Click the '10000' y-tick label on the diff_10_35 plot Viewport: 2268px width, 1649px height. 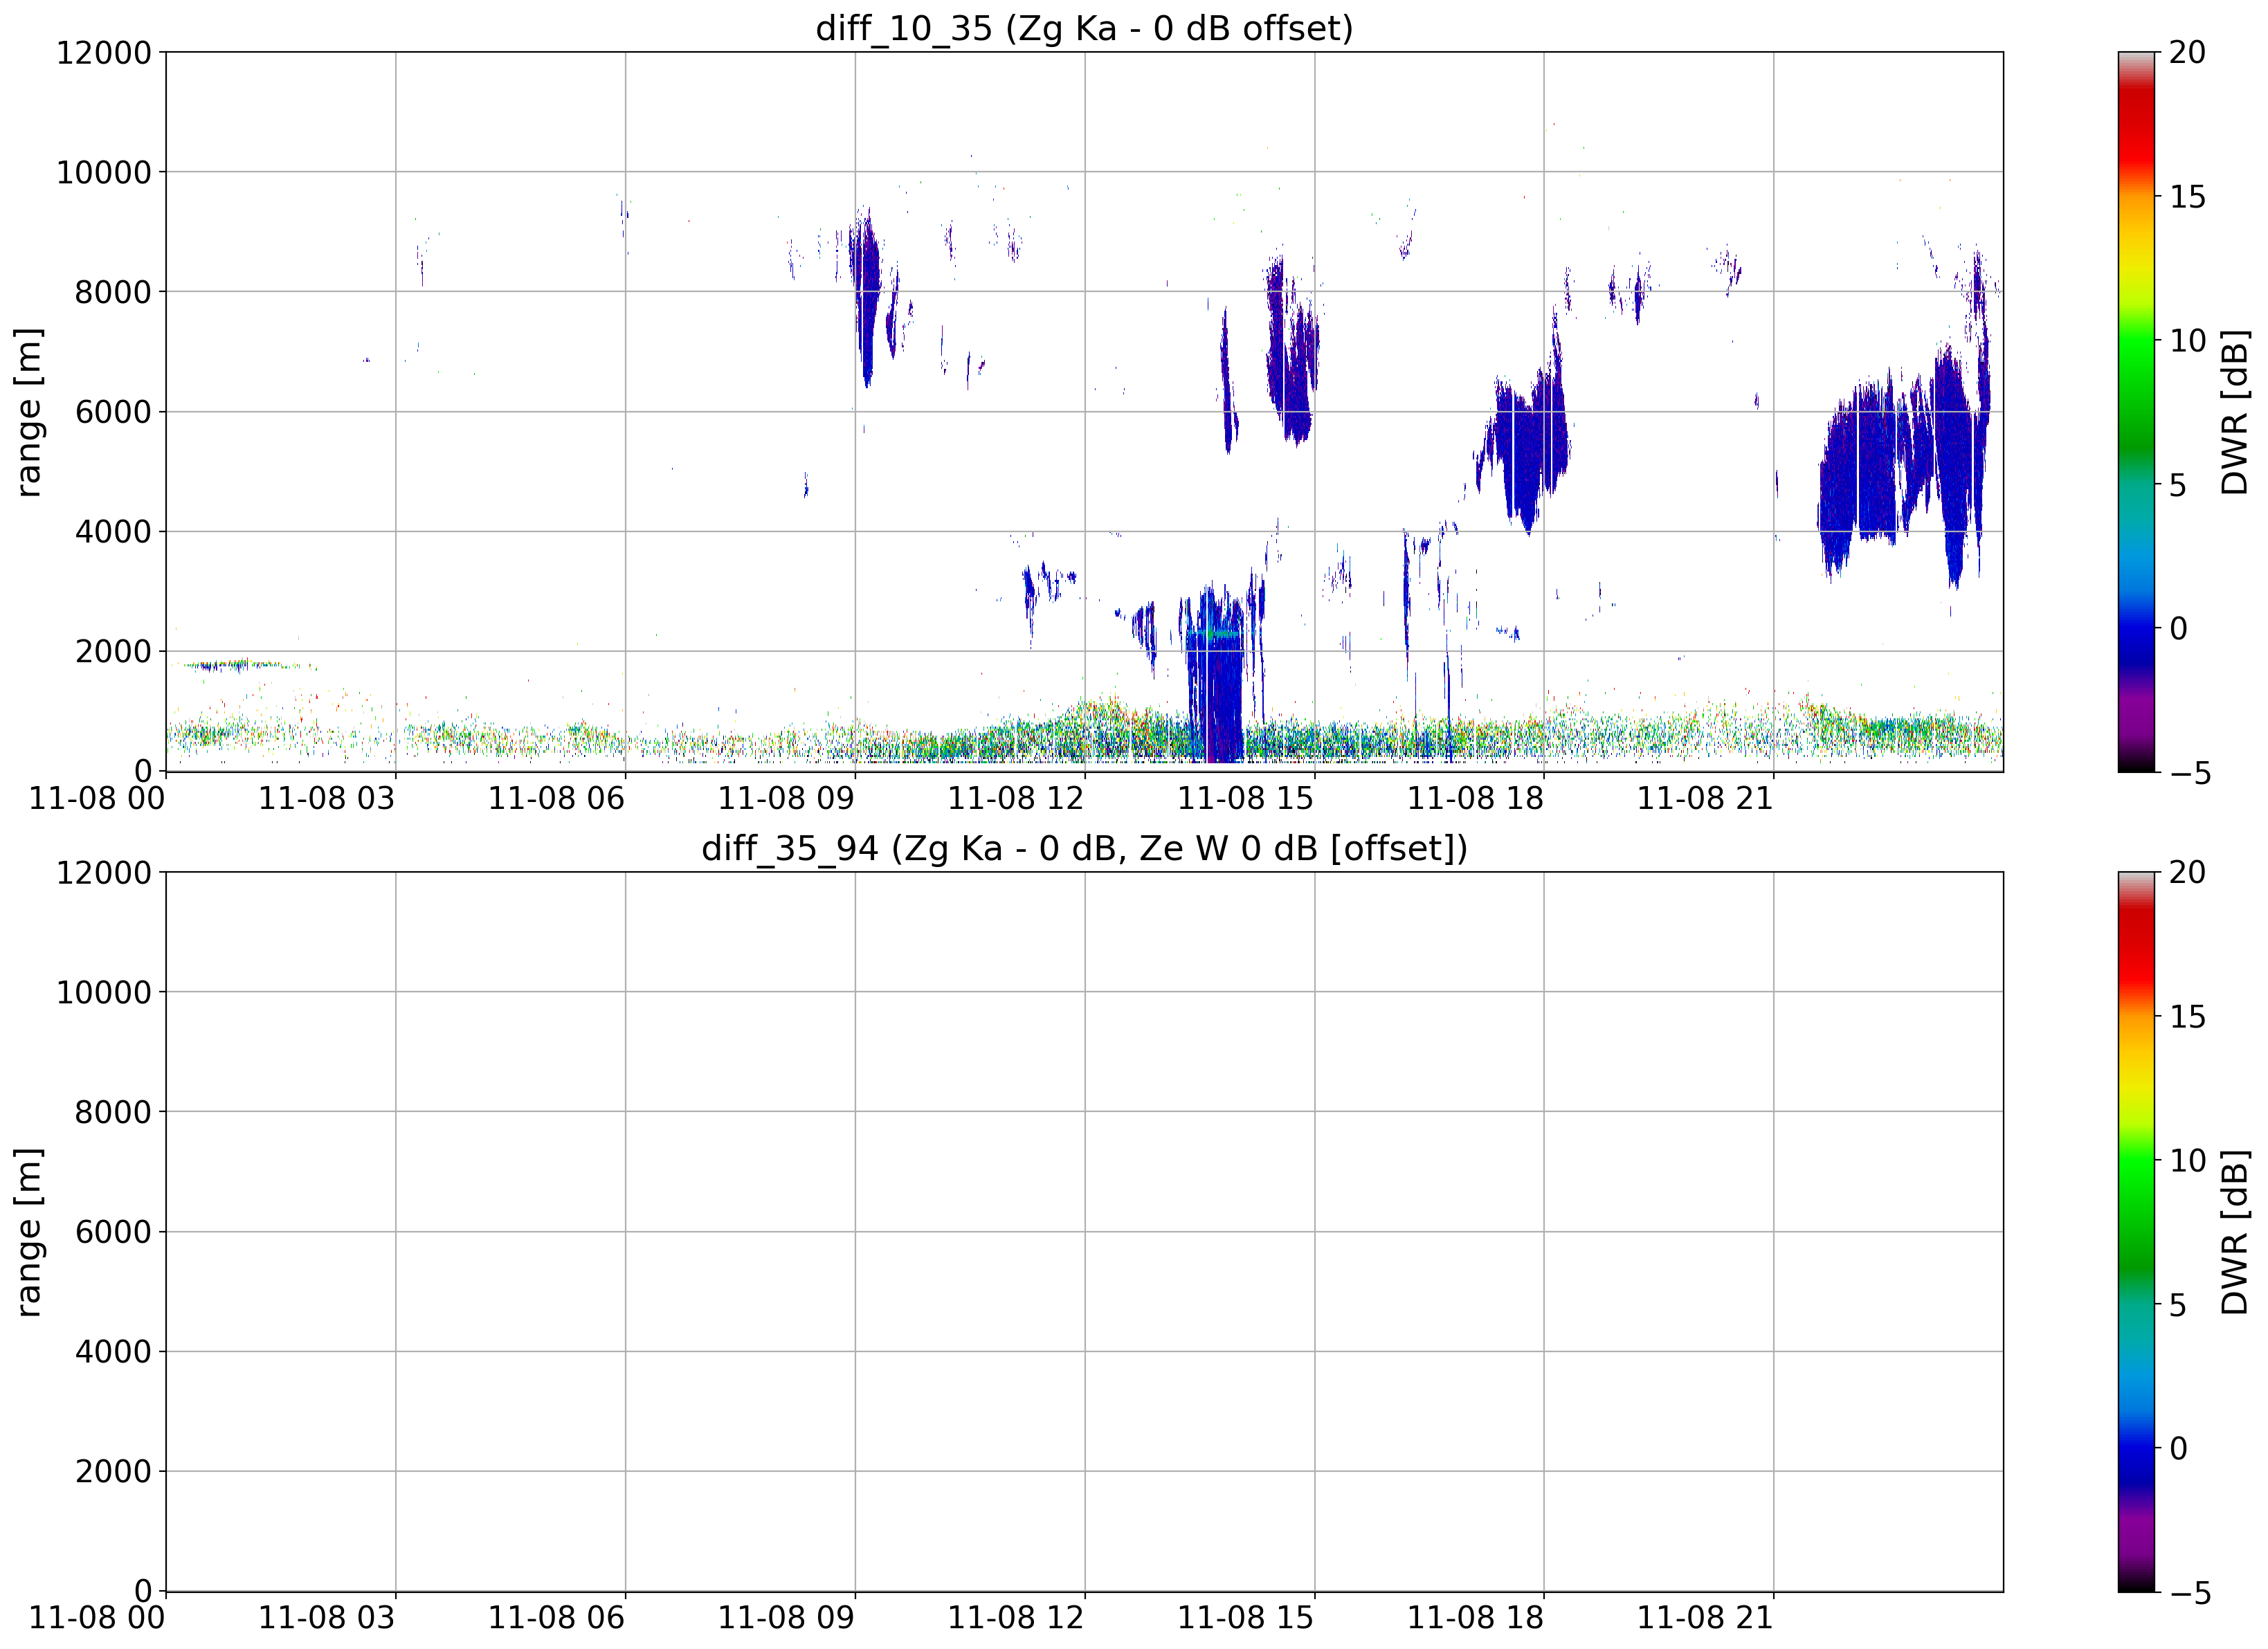103,172
